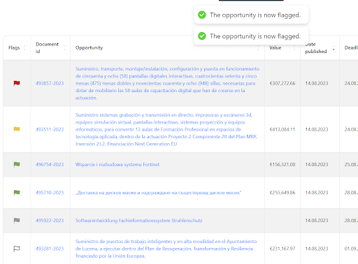Screen dimensions: 358x264
Task: Open the Suministro, transporte, montaje/instalación opportunity
Action: [x=167, y=83]
